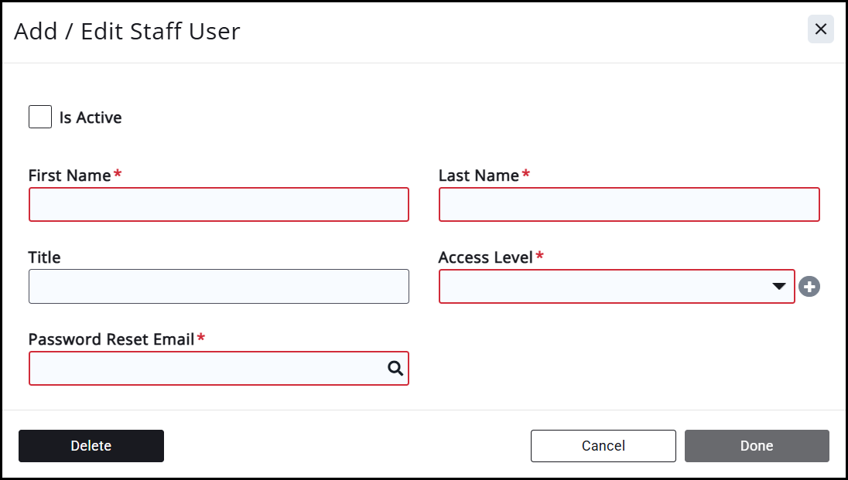This screenshot has height=480, width=848.
Task: Click the "Access Level" field label
Action: (485, 257)
